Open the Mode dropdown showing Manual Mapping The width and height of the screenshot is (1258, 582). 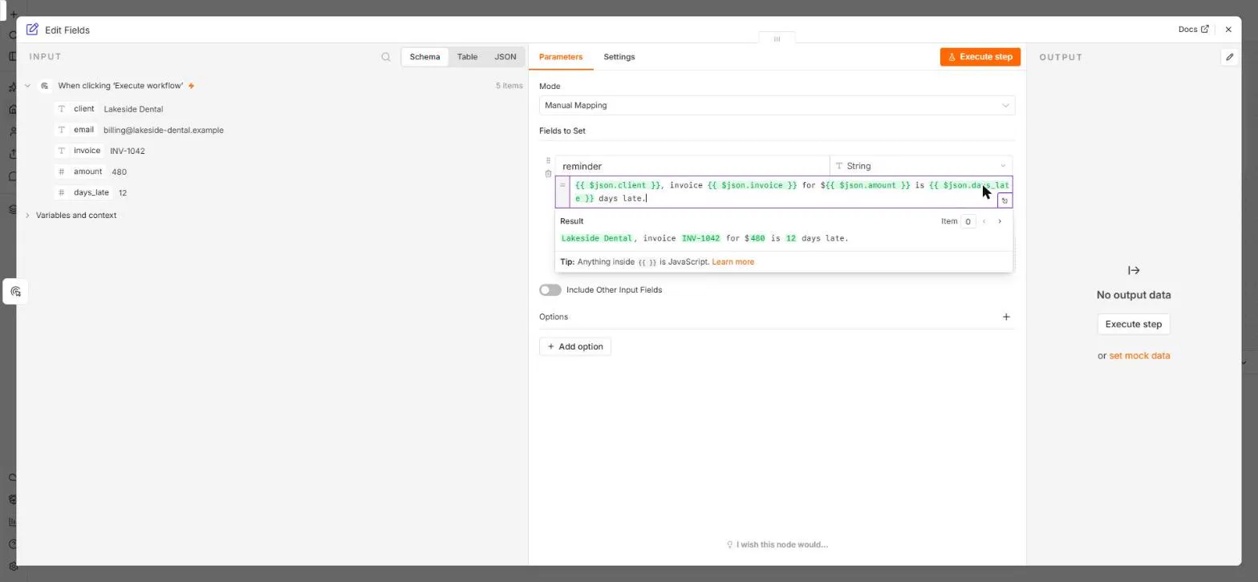click(x=777, y=105)
